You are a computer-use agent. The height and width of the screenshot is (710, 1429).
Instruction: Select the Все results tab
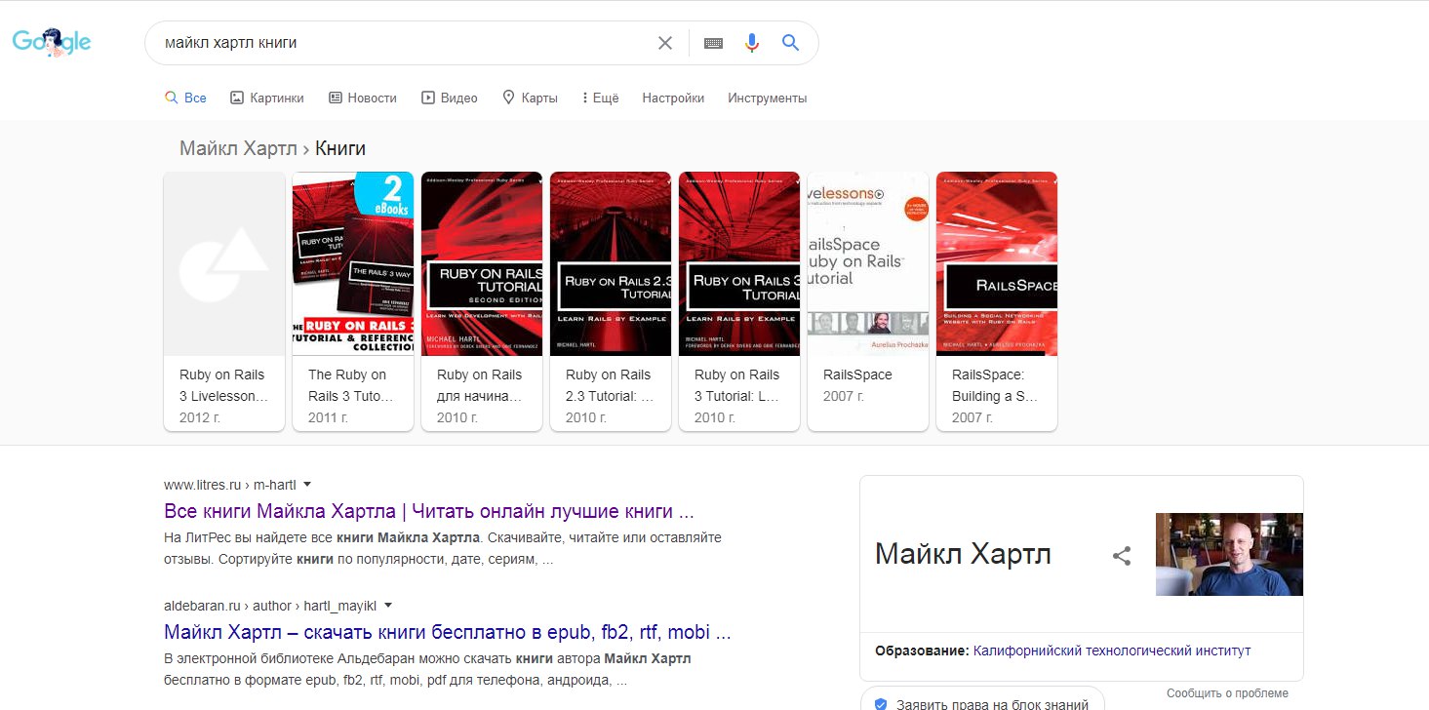tap(185, 98)
